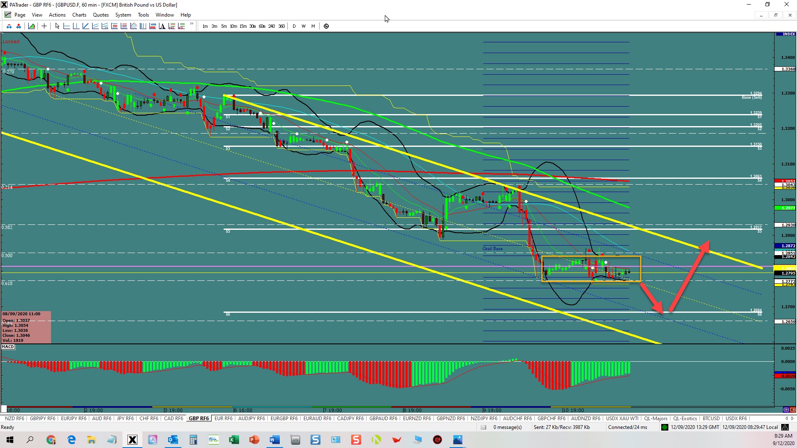Click the Locked chart label

11,41
